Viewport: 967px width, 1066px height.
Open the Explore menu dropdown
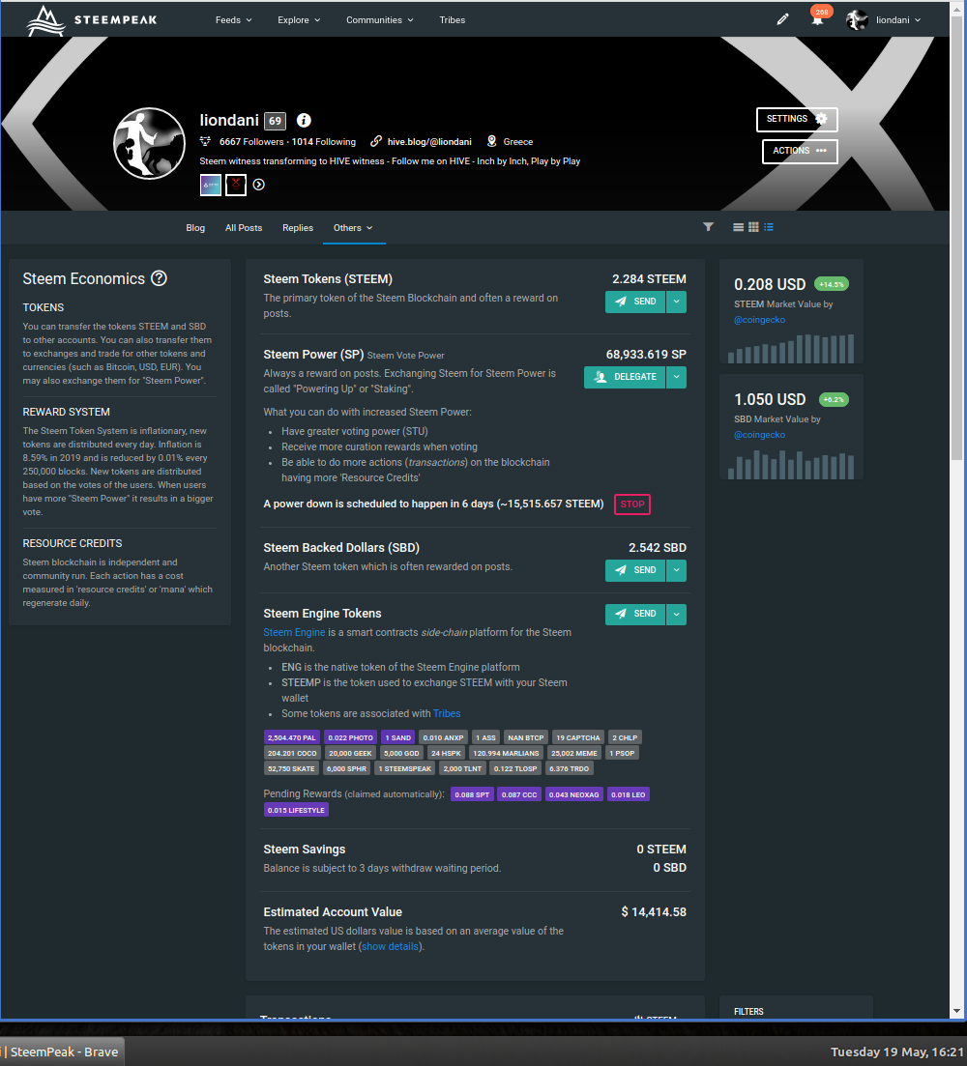pos(299,19)
